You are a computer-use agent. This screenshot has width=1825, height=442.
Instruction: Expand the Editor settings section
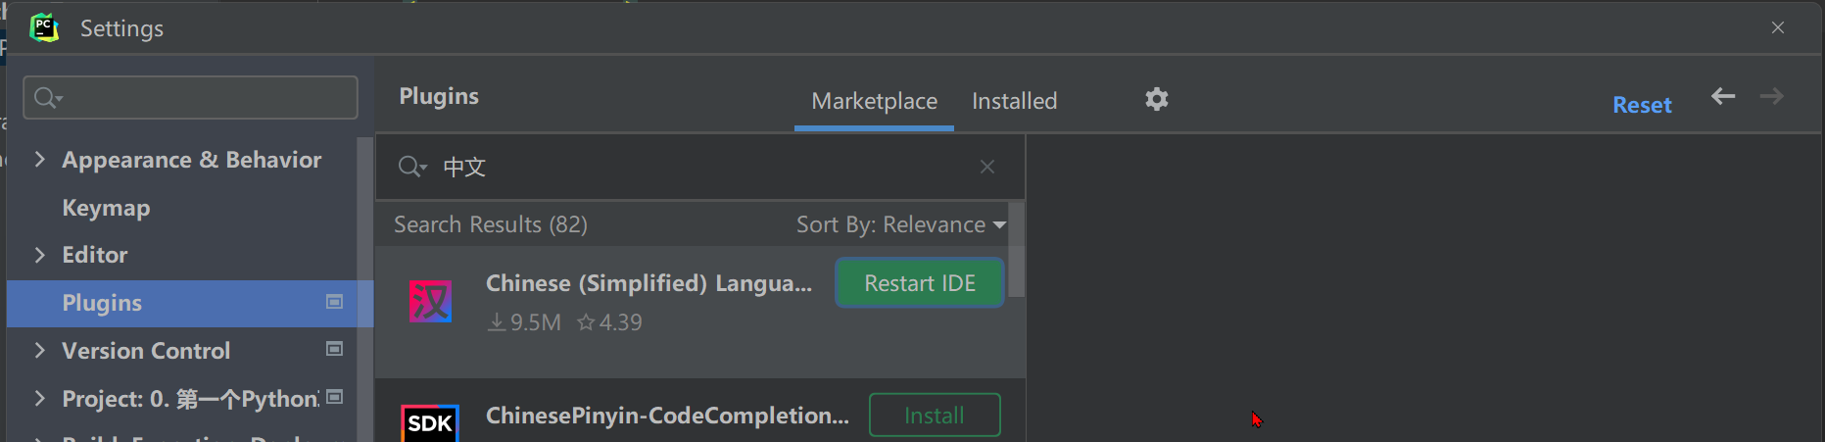40,255
